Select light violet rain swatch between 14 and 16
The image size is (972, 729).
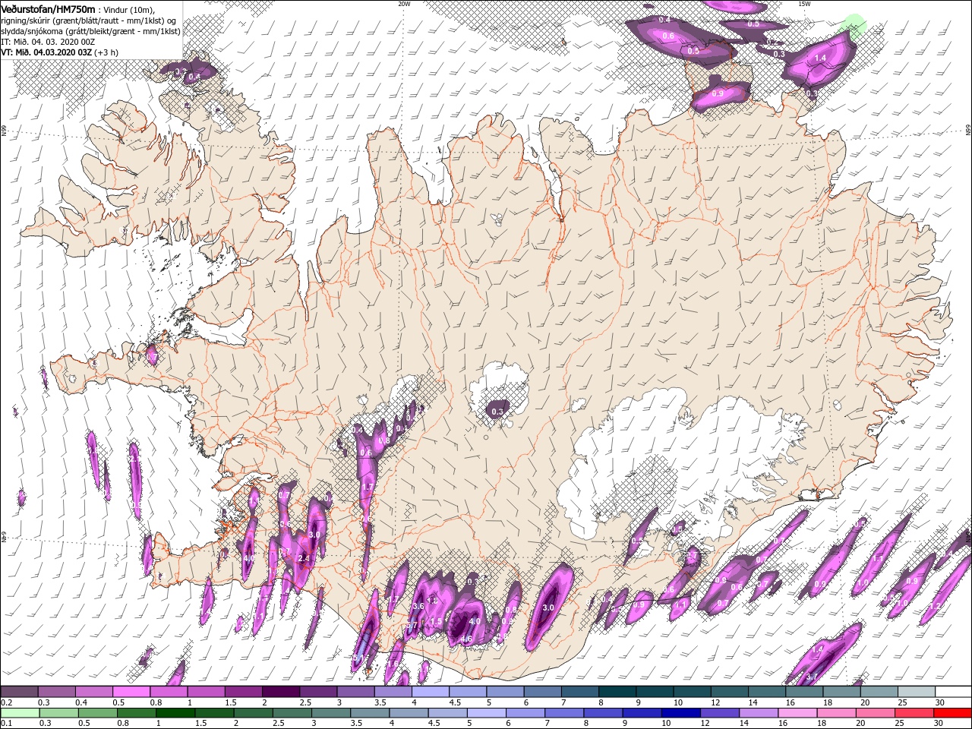(758, 713)
